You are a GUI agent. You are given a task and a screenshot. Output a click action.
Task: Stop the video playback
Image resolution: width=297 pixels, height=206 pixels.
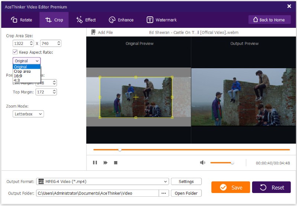(x=116, y=163)
